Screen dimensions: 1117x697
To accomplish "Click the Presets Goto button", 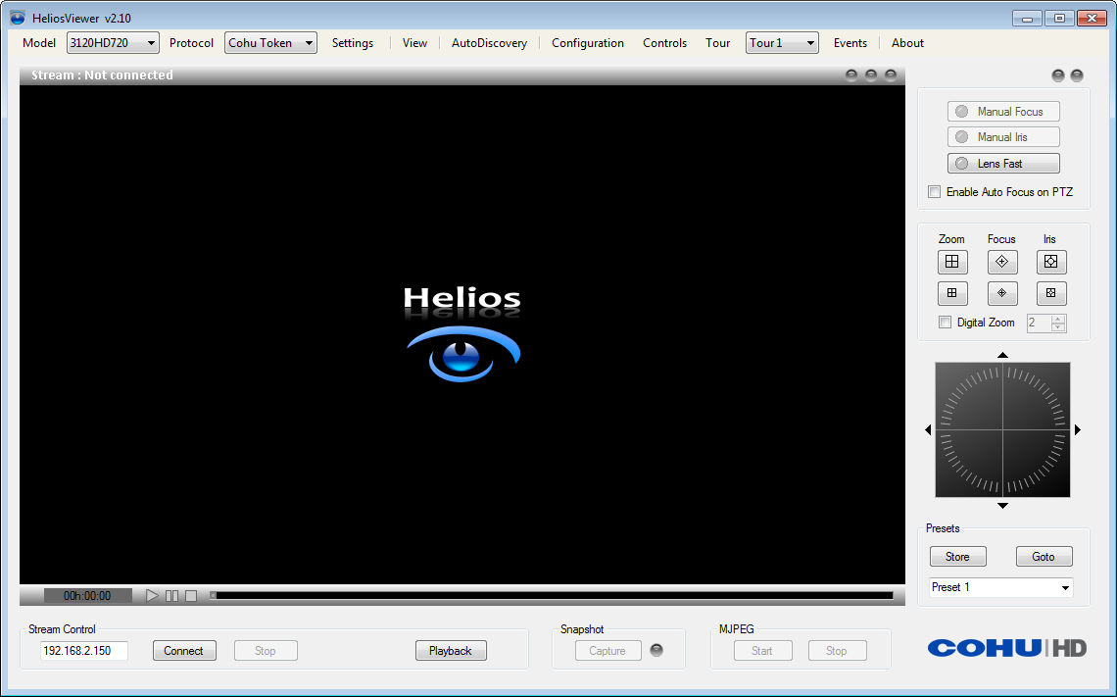I will coord(1044,557).
